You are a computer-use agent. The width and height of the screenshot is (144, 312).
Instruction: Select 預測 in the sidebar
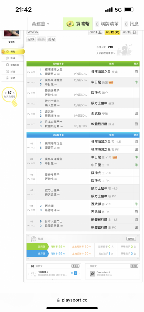click(13, 51)
